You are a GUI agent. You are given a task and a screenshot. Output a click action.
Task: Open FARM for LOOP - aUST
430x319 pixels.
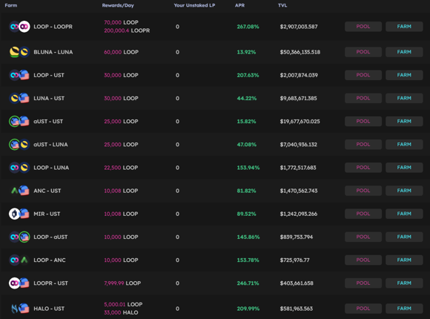404,237
